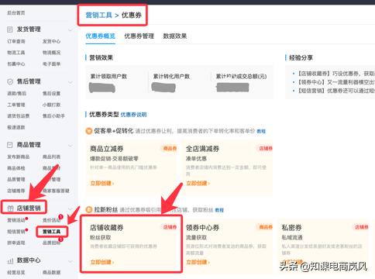Open the 优惠券说明 link
The image size is (375, 279).
[133, 115]
